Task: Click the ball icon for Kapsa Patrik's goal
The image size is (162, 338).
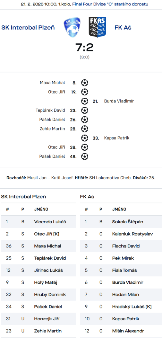Action: click(x=85, y=138)
